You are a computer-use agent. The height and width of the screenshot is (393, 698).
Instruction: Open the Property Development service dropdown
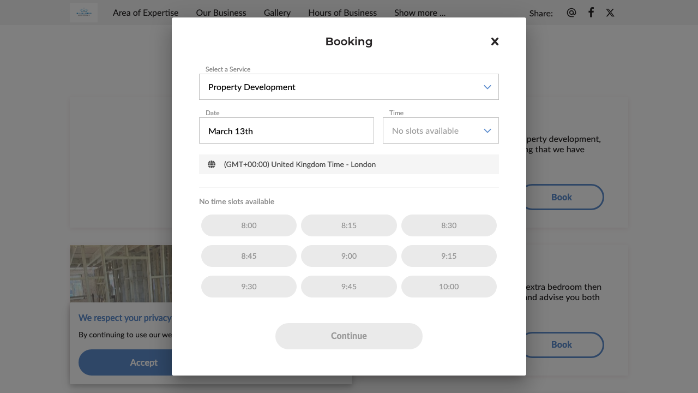click(349, 86)
